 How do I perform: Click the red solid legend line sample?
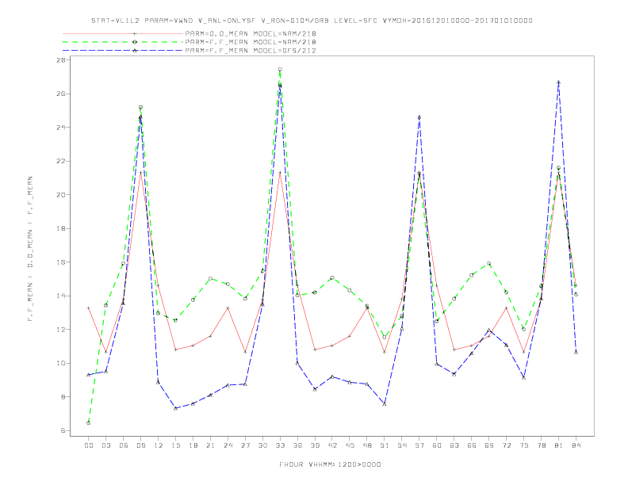[123, 33]
